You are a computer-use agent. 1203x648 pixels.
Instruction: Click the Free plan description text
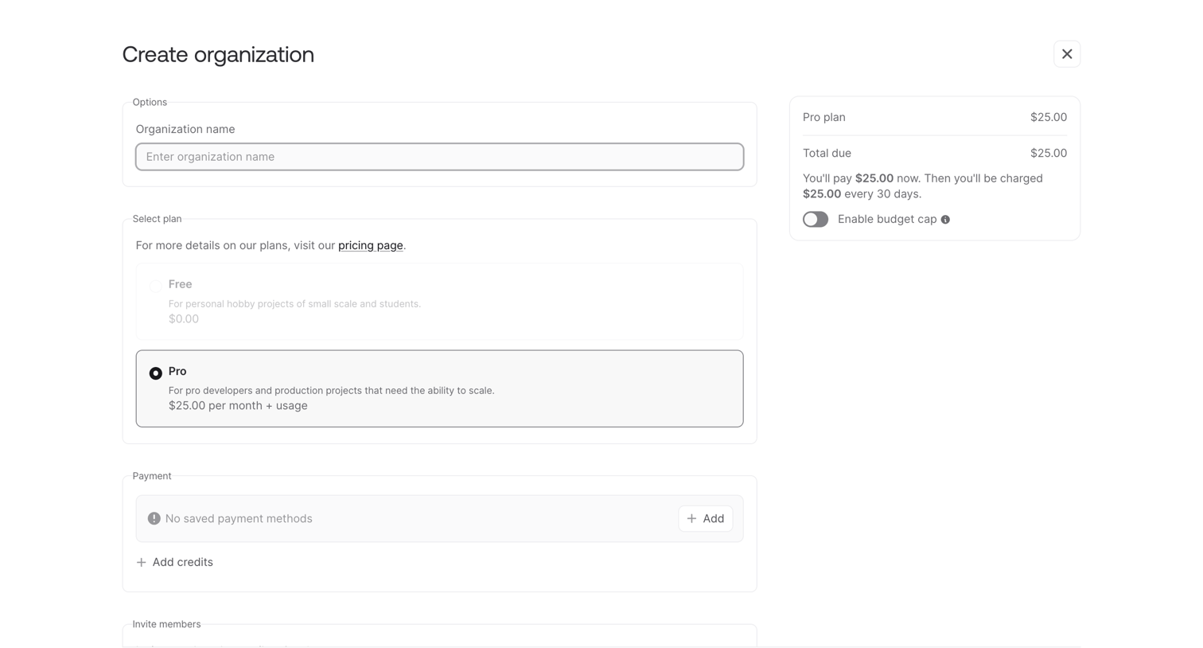pos(294,303)
